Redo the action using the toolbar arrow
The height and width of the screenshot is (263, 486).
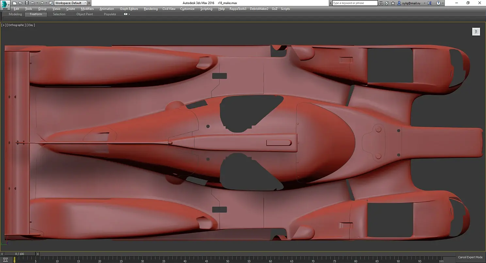[41, 3]
